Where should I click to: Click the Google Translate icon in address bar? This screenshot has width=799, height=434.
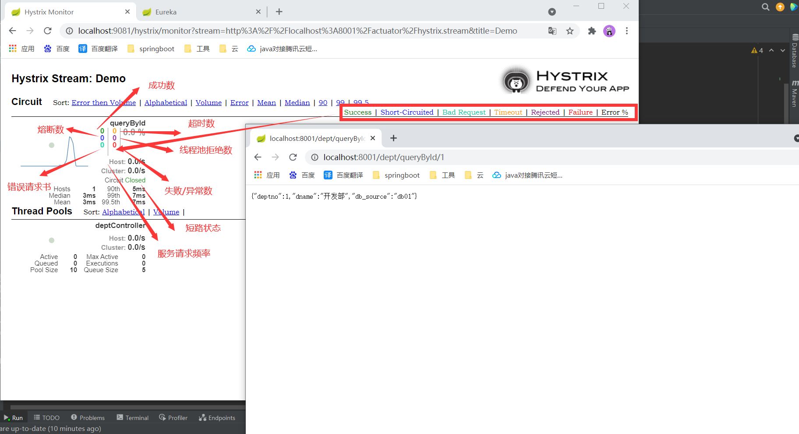point(552,31)
